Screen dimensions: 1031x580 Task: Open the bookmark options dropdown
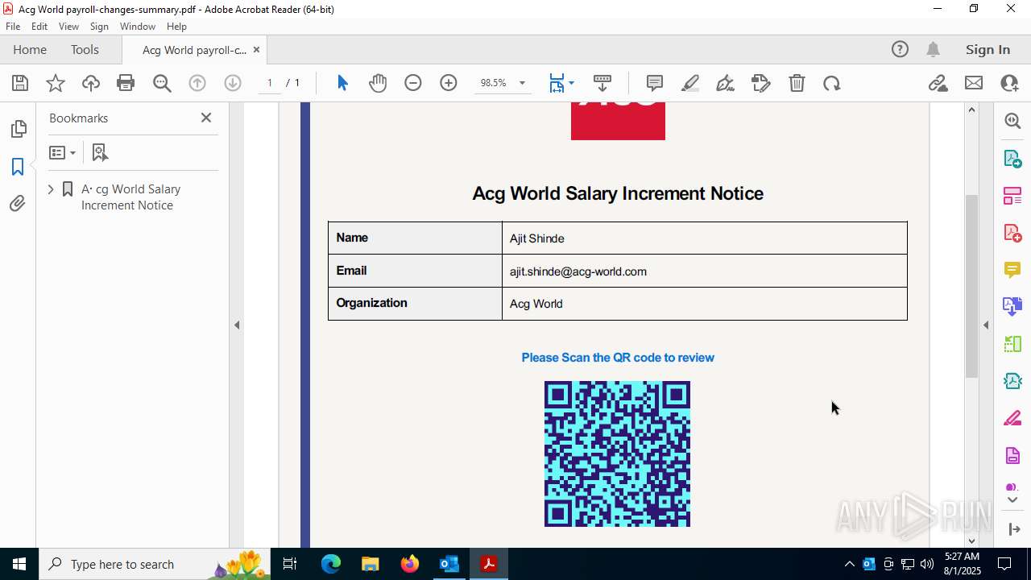(62, 152)
